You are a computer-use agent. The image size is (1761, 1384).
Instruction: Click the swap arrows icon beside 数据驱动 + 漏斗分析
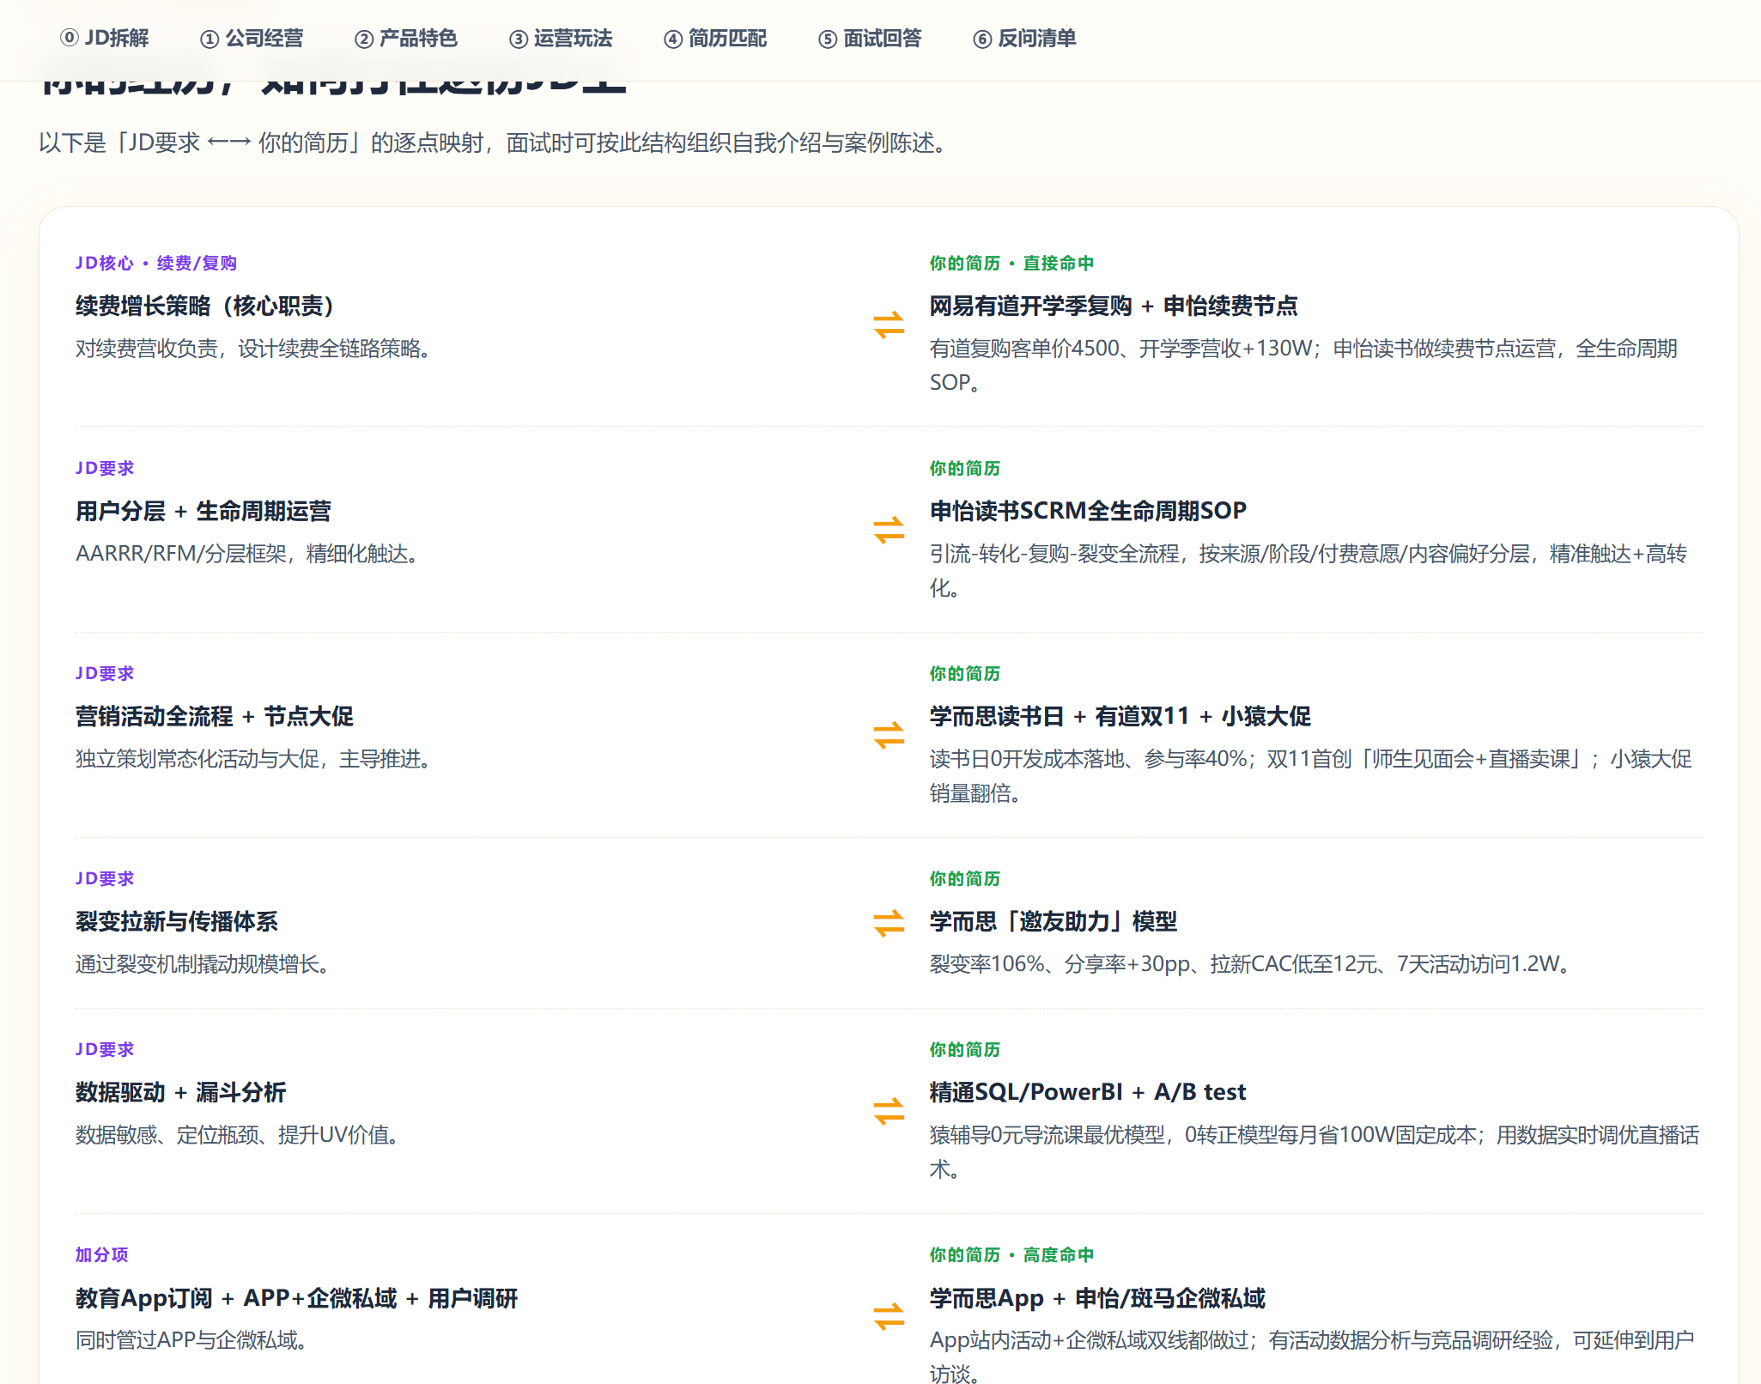[x=889, y=1111]
